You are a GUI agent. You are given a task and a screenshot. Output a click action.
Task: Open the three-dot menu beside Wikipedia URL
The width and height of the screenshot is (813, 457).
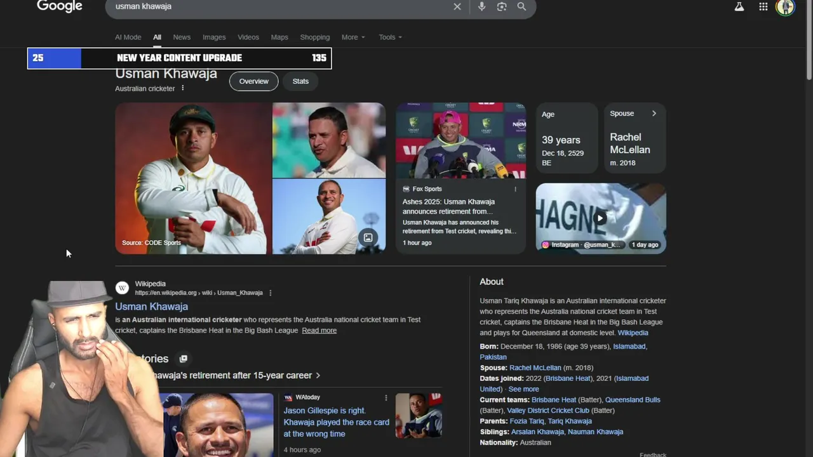pos(271,293)
